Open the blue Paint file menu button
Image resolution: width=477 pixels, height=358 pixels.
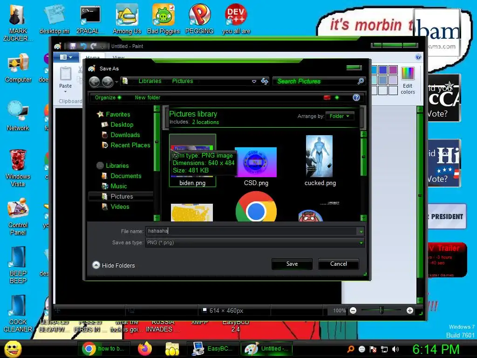[66, 57]
